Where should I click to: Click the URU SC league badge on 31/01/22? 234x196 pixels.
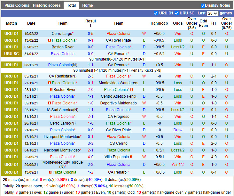[x=12, y=54]
